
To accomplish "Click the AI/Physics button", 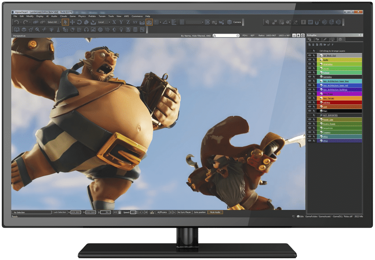I will pos(162,212).
